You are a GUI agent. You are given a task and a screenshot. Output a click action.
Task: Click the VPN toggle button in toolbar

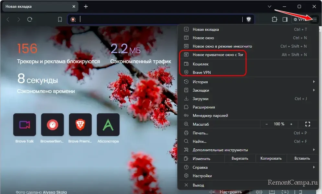pos(300,19)
